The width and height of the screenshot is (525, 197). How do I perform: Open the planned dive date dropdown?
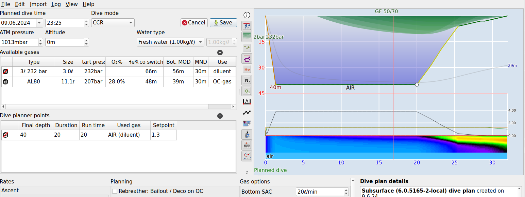click(x=39, y=23)
